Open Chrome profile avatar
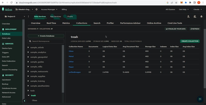This screenshot has height=105, width=206. click(199, 3)
